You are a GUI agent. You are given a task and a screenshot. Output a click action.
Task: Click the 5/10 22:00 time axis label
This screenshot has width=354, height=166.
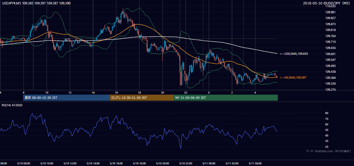(x=186, y=163)
